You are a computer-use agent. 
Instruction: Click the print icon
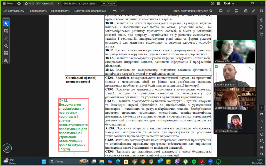point(236,11)
